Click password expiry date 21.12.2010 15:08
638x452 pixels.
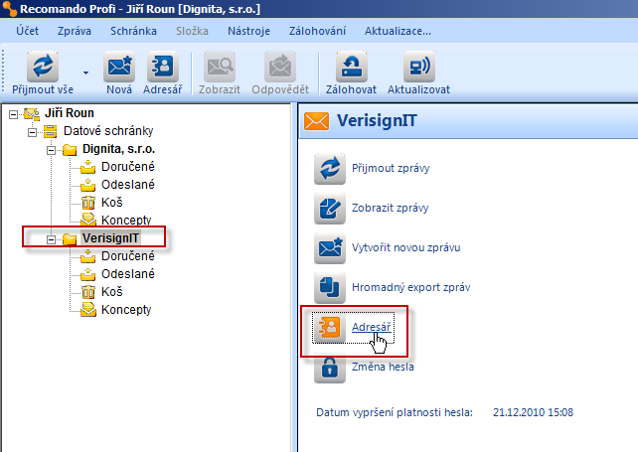click(x=533, y=412)
